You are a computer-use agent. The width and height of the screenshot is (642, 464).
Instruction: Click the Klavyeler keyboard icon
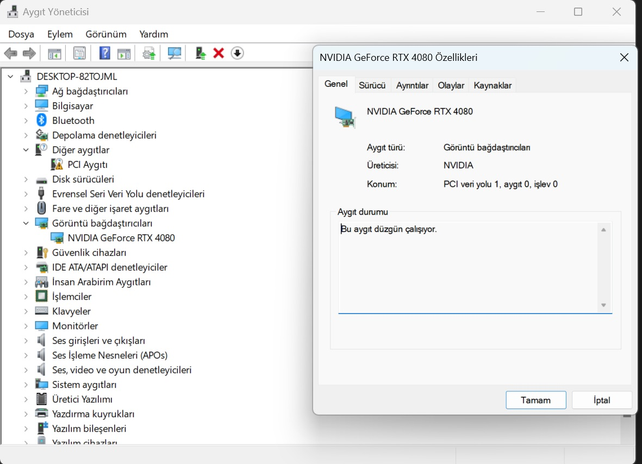(x=41, y=311)
